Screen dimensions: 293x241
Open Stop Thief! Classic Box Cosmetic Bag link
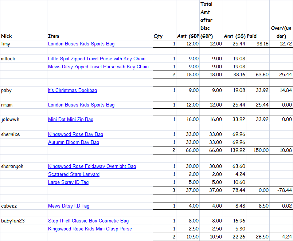pos(89,221)
